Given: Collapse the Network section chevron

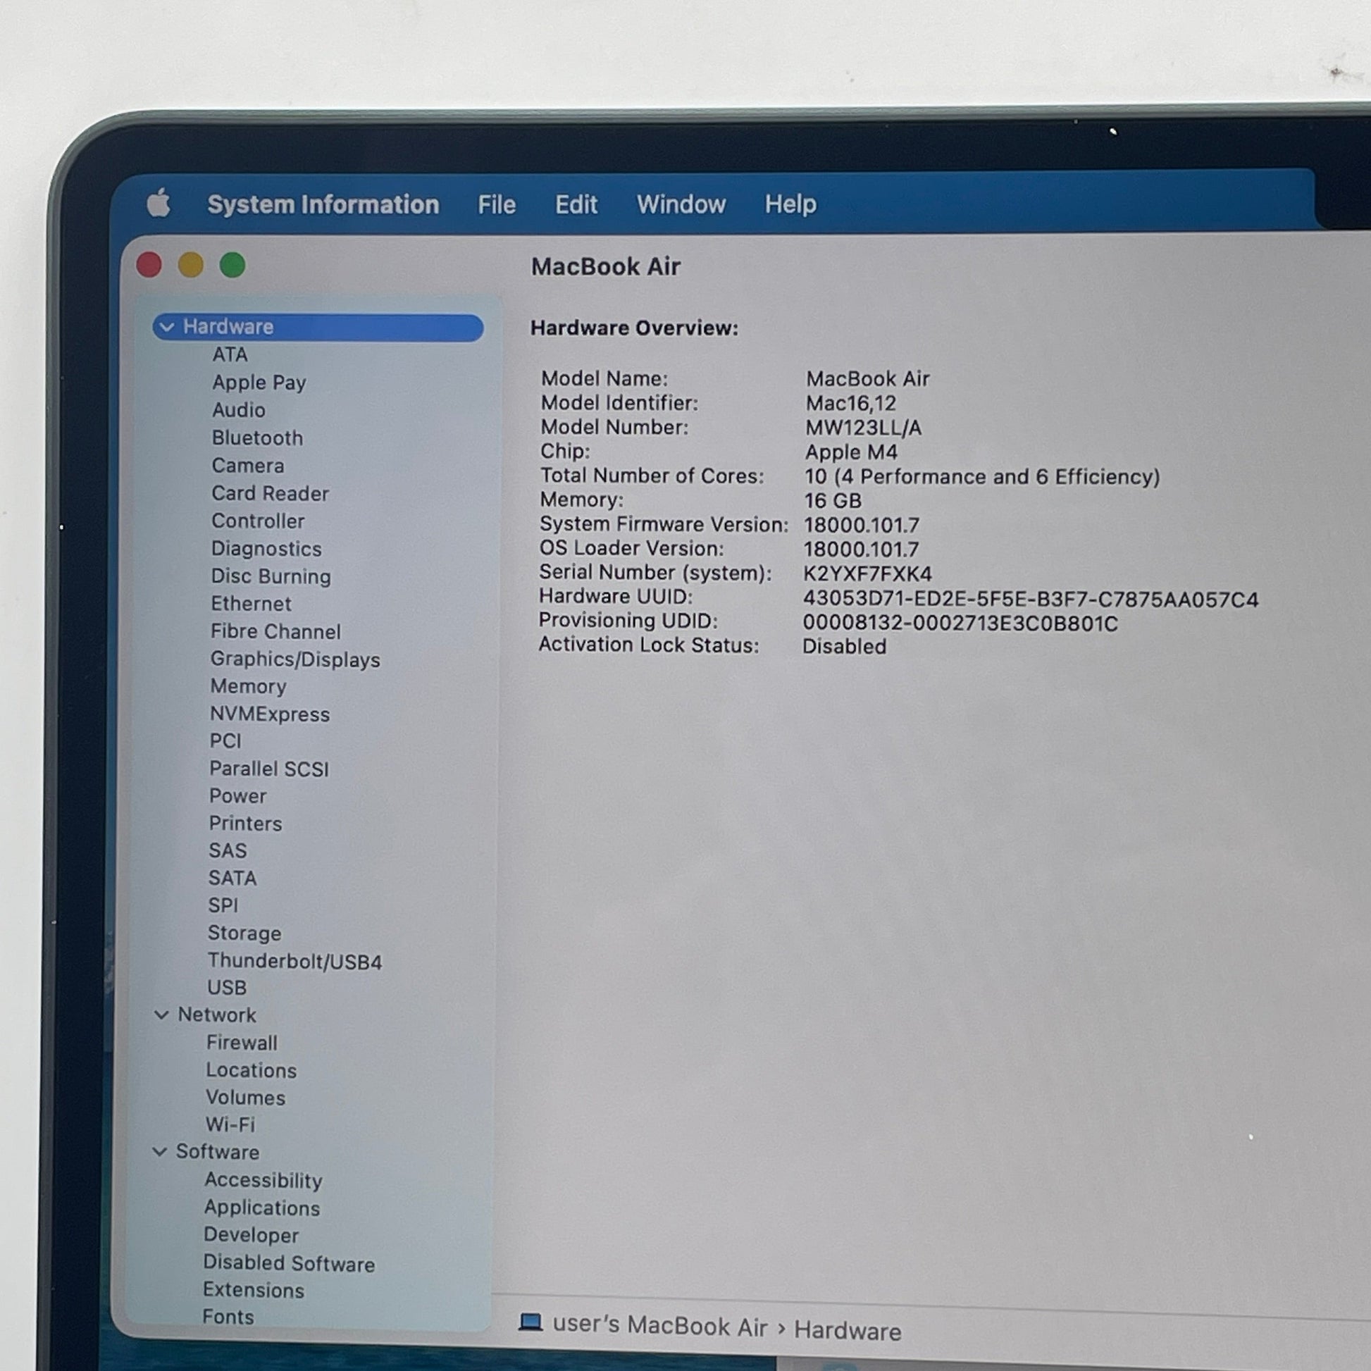Looking at the screenshot, I should pyautogui.click(x=161, y=1015).
